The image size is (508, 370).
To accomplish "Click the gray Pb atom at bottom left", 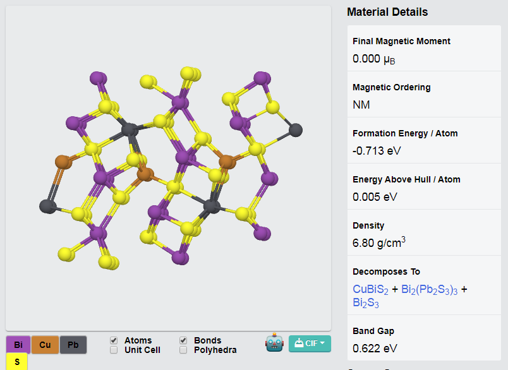I will point(47,206).
